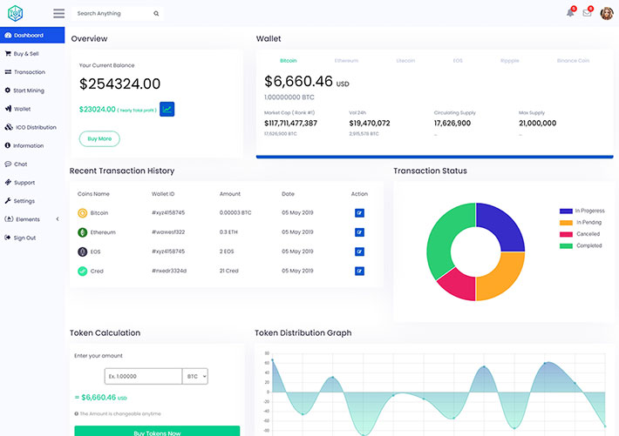This screenshot has height=436, width=619.
Task: Click the token amount input field
Action: [x=143, y=376]
